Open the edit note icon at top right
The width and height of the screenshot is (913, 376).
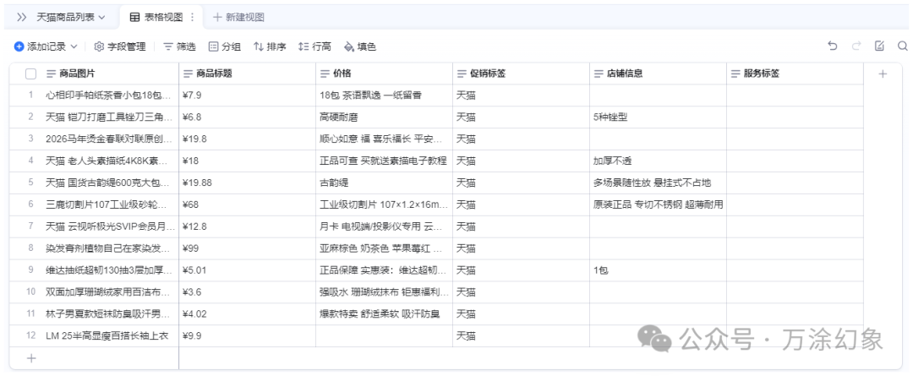[879, 46]
